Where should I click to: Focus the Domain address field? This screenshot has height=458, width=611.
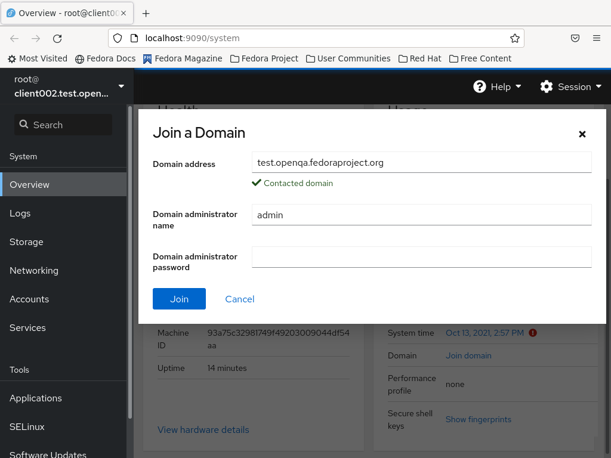click(422, 162)
